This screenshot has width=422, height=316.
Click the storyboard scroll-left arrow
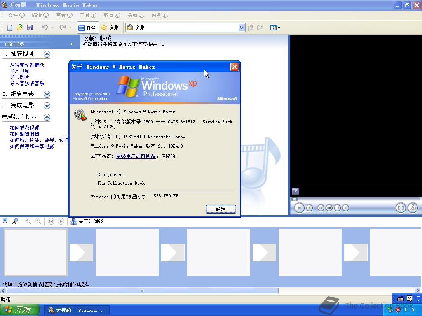tap(3, 291)
